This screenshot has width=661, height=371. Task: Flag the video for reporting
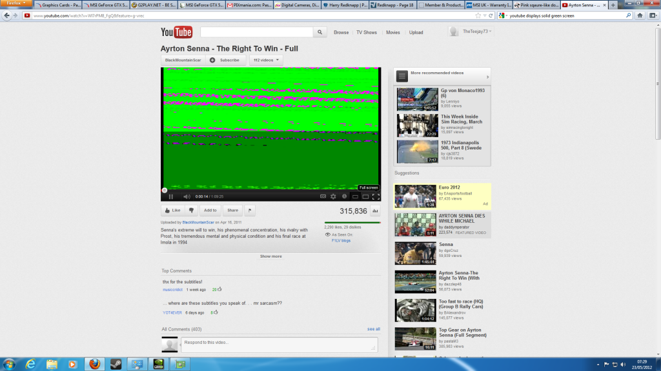point(250,210)
